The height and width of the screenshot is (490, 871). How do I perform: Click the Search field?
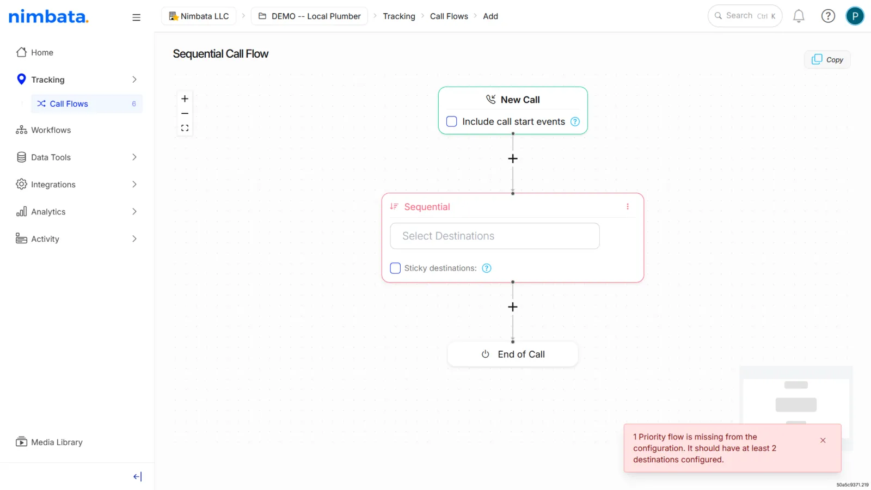click(x=745, y=16)
